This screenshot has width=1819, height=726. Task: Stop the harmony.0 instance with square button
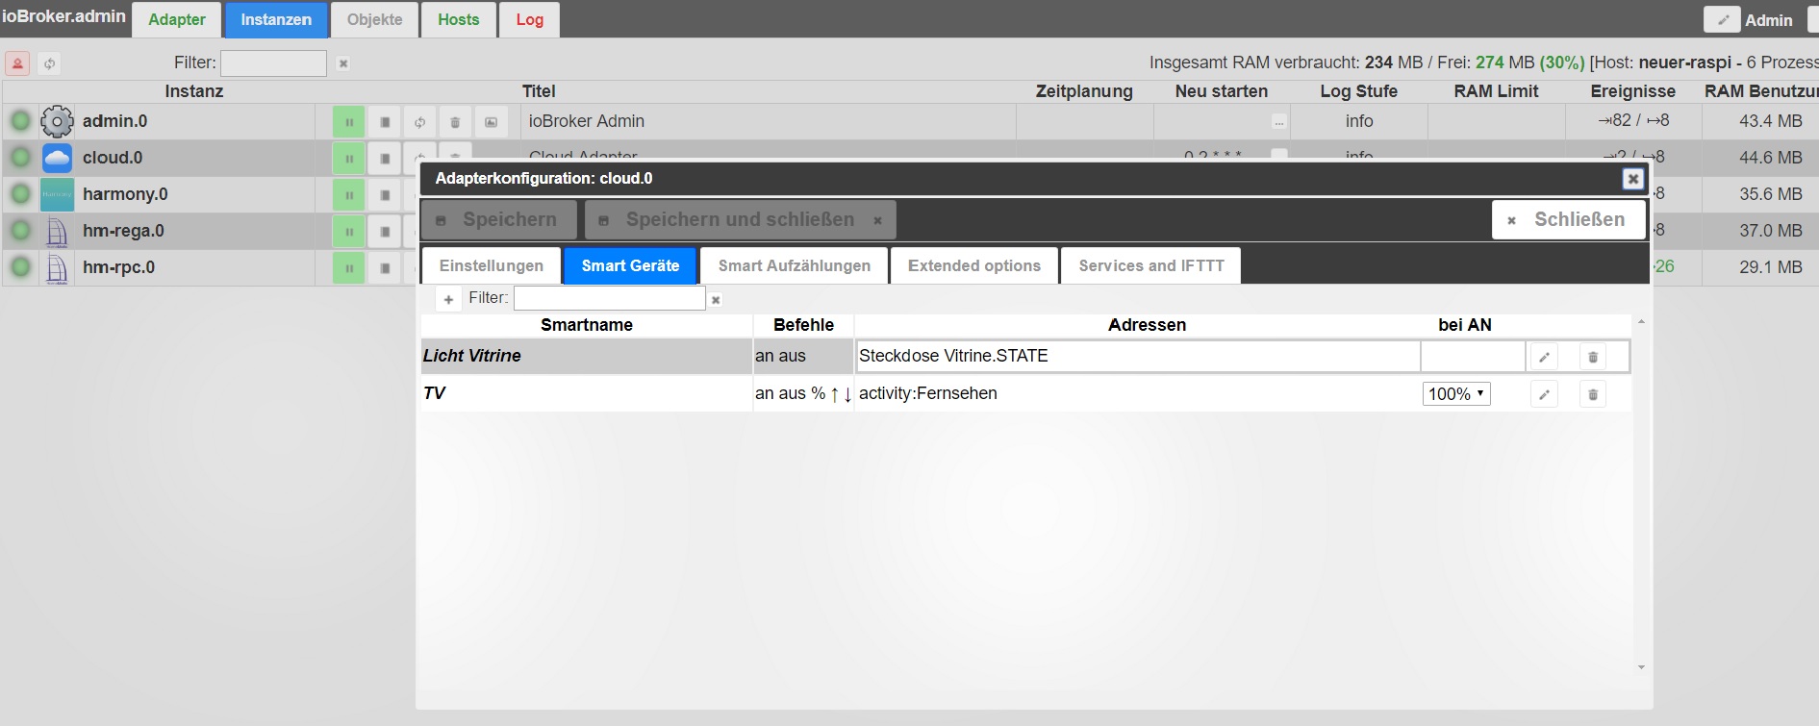[x=385, y=195]
